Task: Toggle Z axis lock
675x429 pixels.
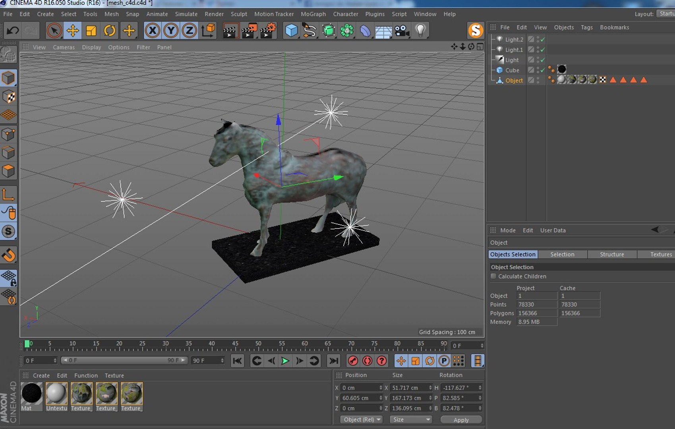Action: [190, 31]
